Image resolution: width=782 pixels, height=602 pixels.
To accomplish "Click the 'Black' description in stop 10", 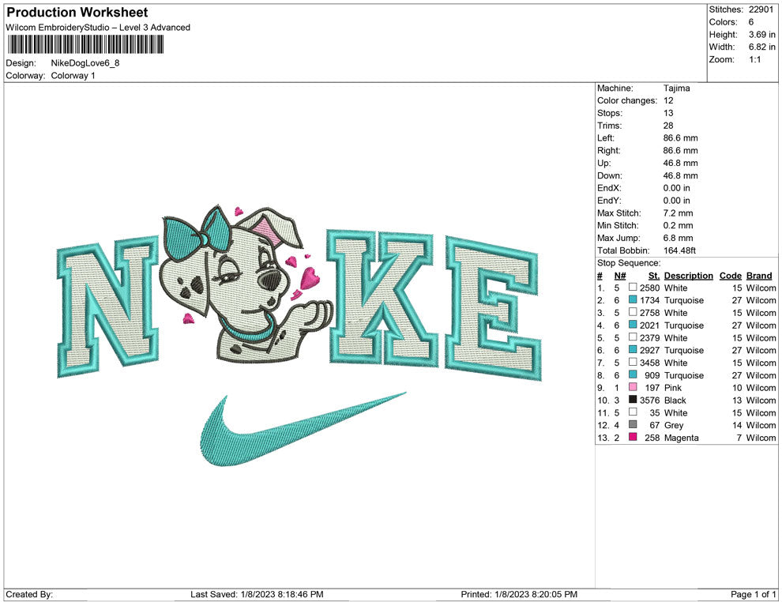I will 675,400.
